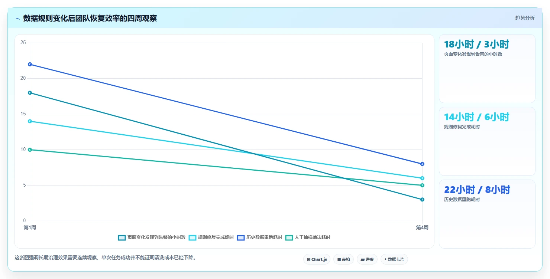
Task: Select the 表格 chip
Action: [x=343, y=259]
